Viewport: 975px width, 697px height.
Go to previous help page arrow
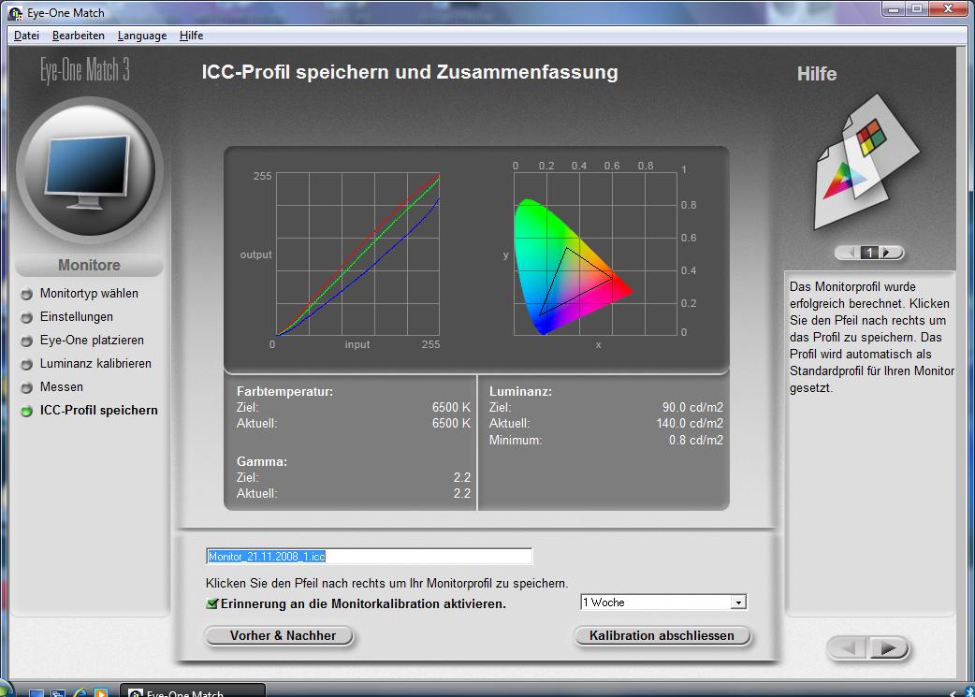pyautogui.click(x=848, y=253)
